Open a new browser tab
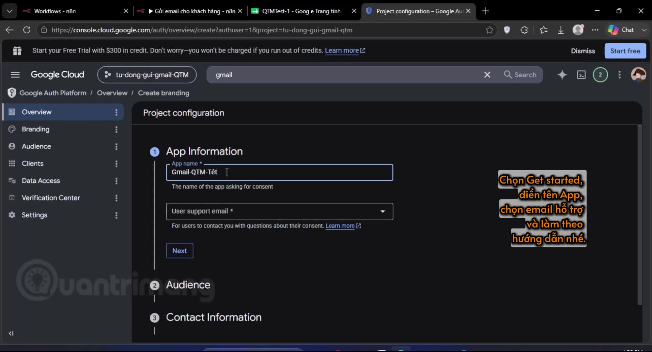Screen dimensions: 652x352 coord(485,11)
